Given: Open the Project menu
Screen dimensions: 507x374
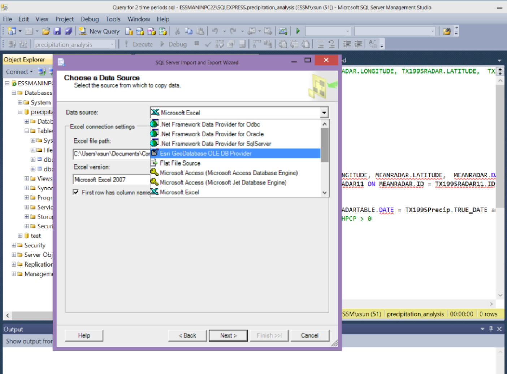Looking at the screenshot, I should coord(64,19).
